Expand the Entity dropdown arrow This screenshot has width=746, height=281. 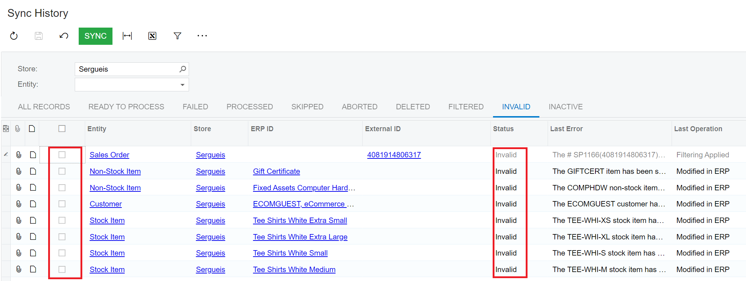[183, 85]
